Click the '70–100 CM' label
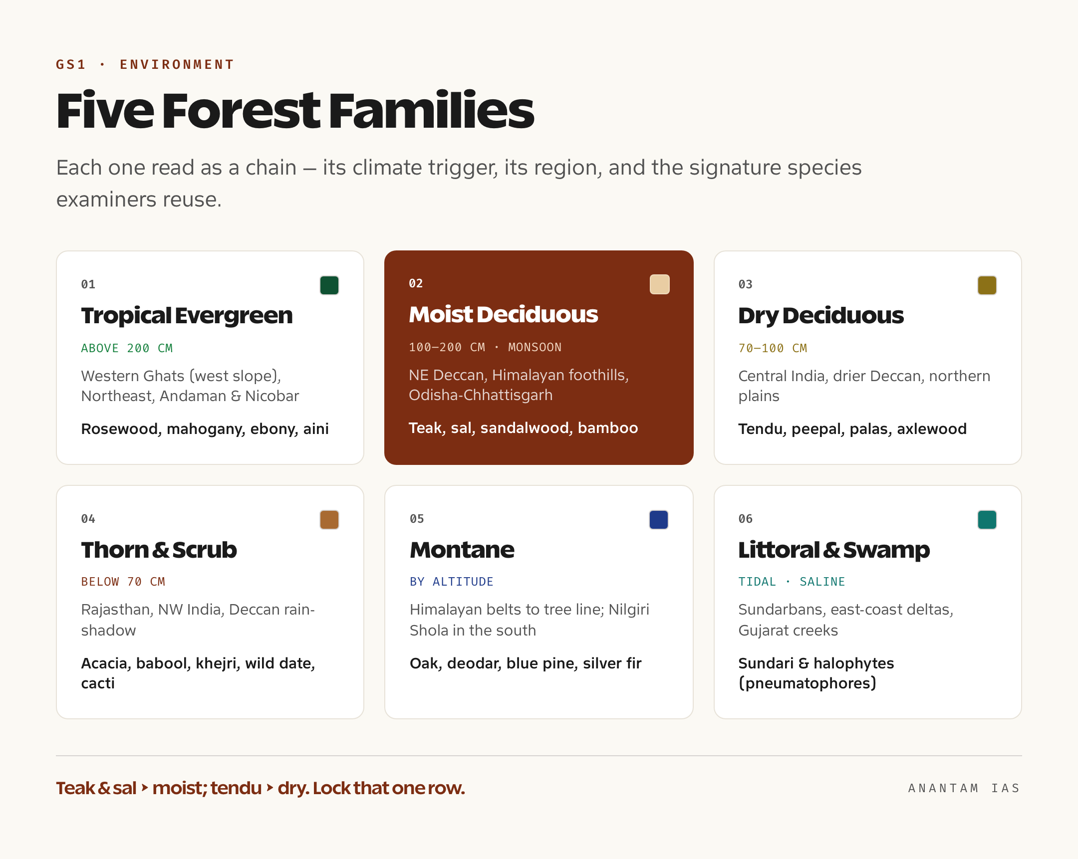 773,348
